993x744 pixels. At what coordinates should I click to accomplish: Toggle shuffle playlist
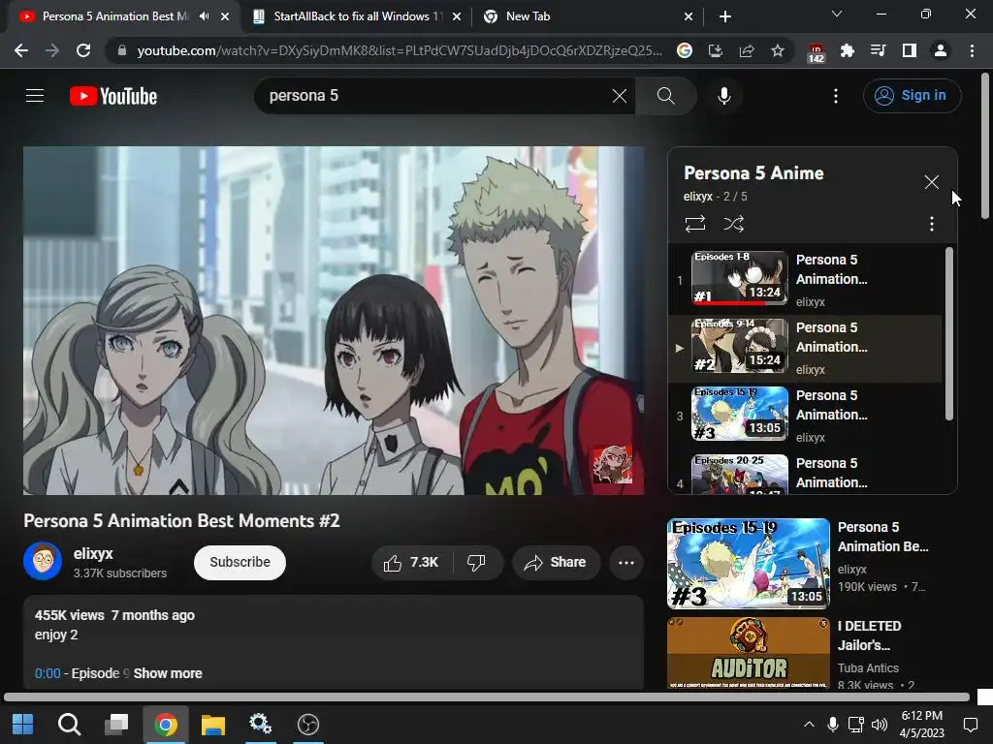click(733, 224)
